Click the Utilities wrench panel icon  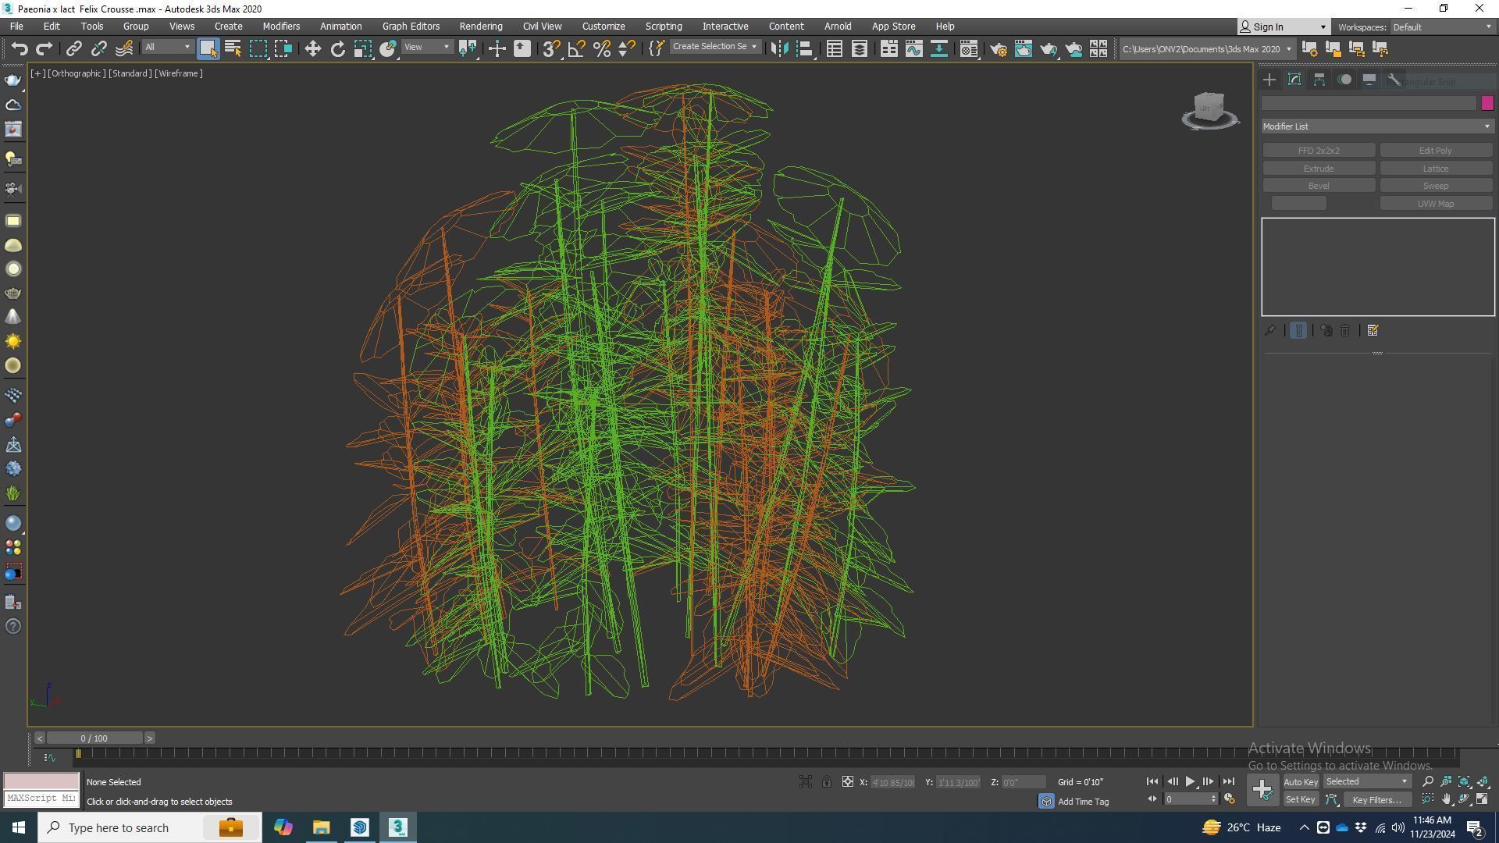point(1394,80)
